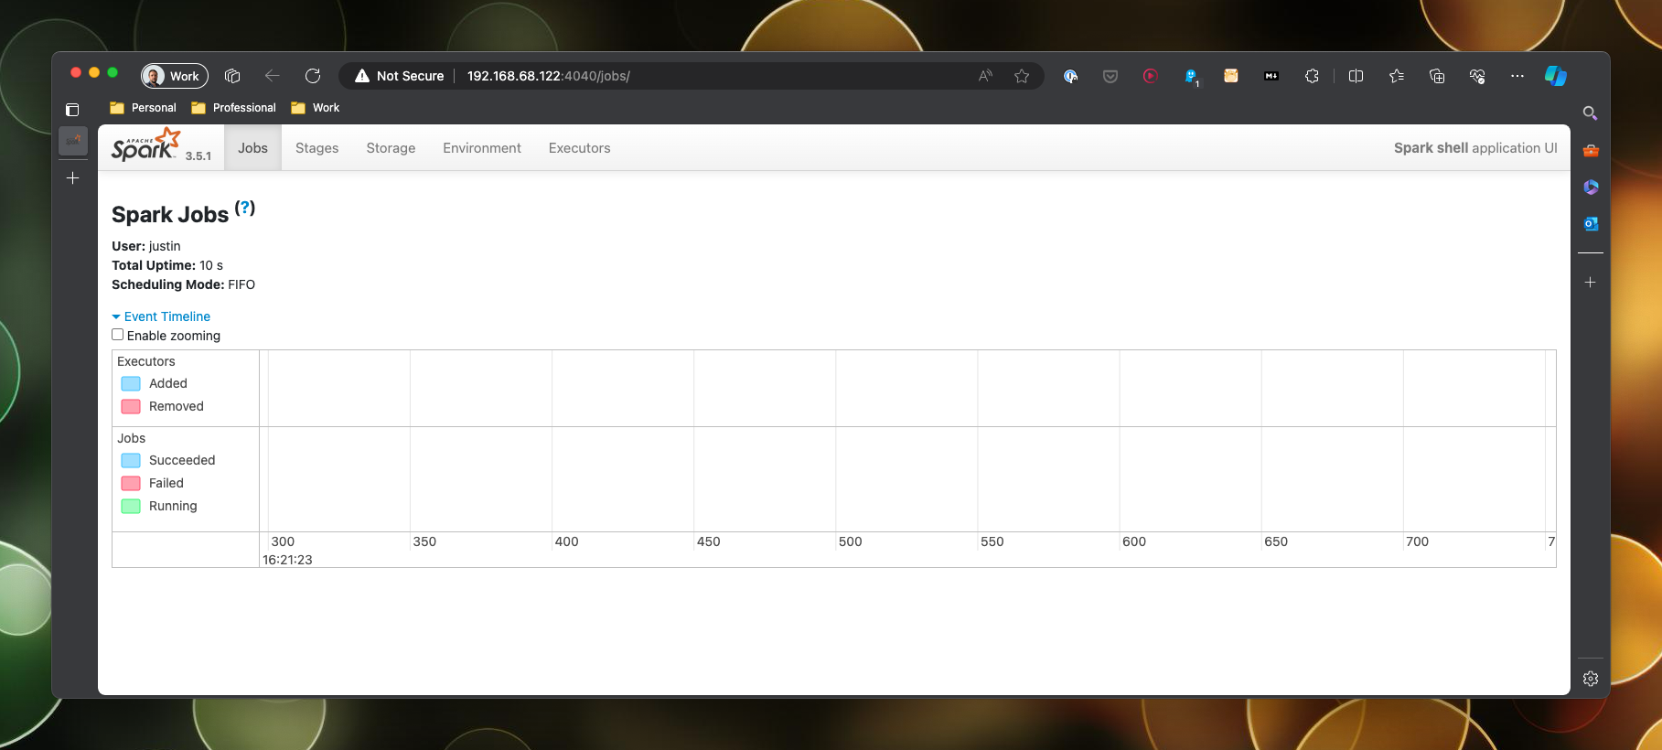1662x750 pixels.
Task: Open the Work profile button
Action: click(x=175, y=76)
